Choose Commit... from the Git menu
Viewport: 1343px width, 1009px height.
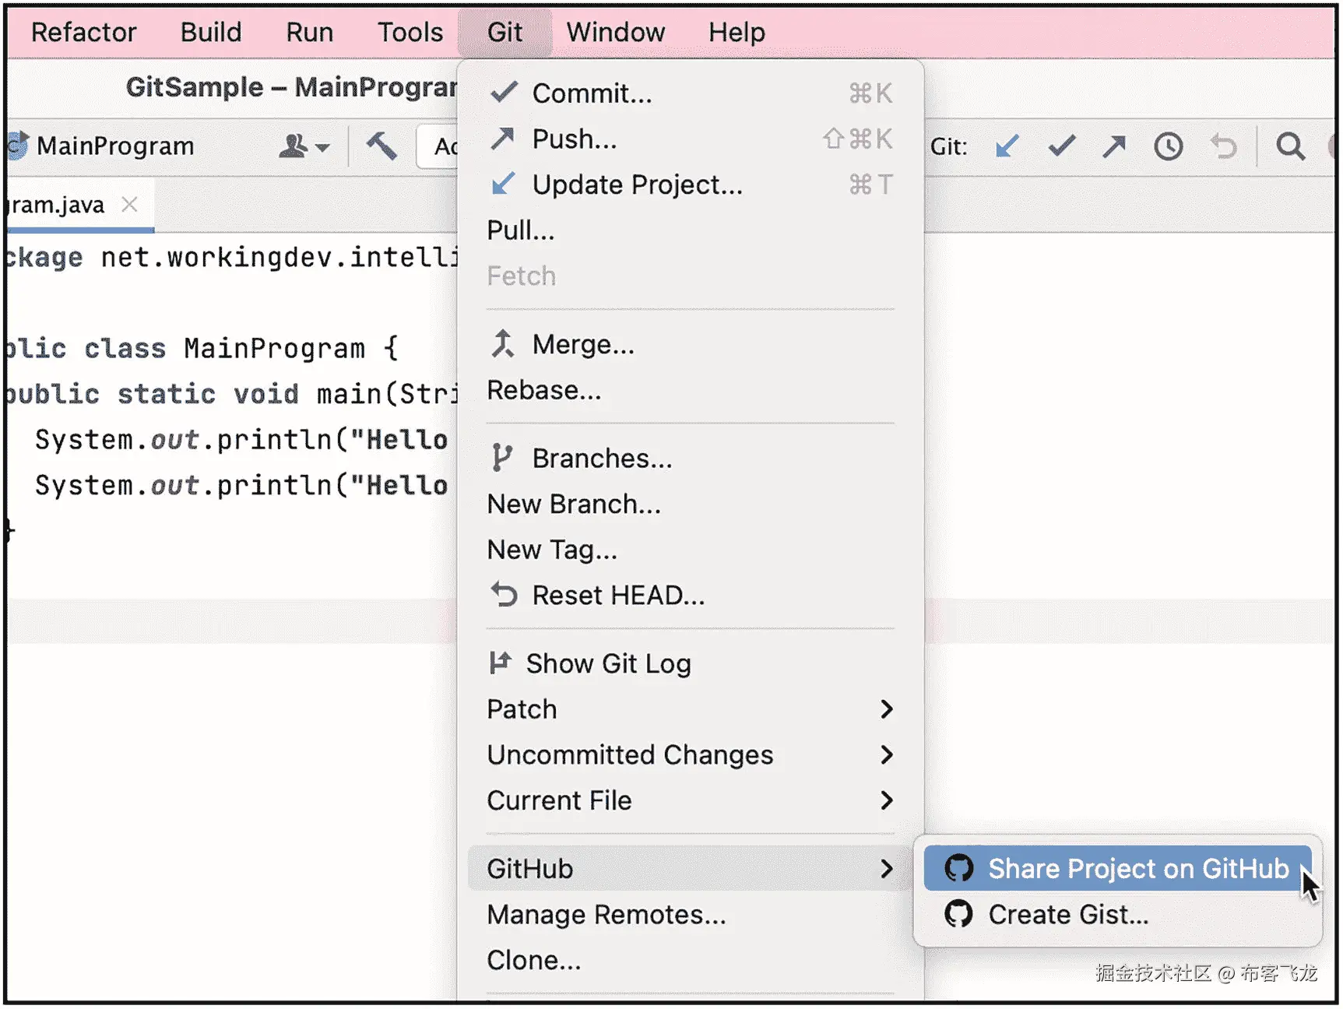(691, 93)
